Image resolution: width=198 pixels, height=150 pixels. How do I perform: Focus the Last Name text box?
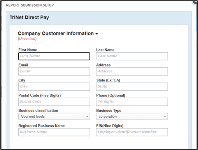tap(132, 56)
